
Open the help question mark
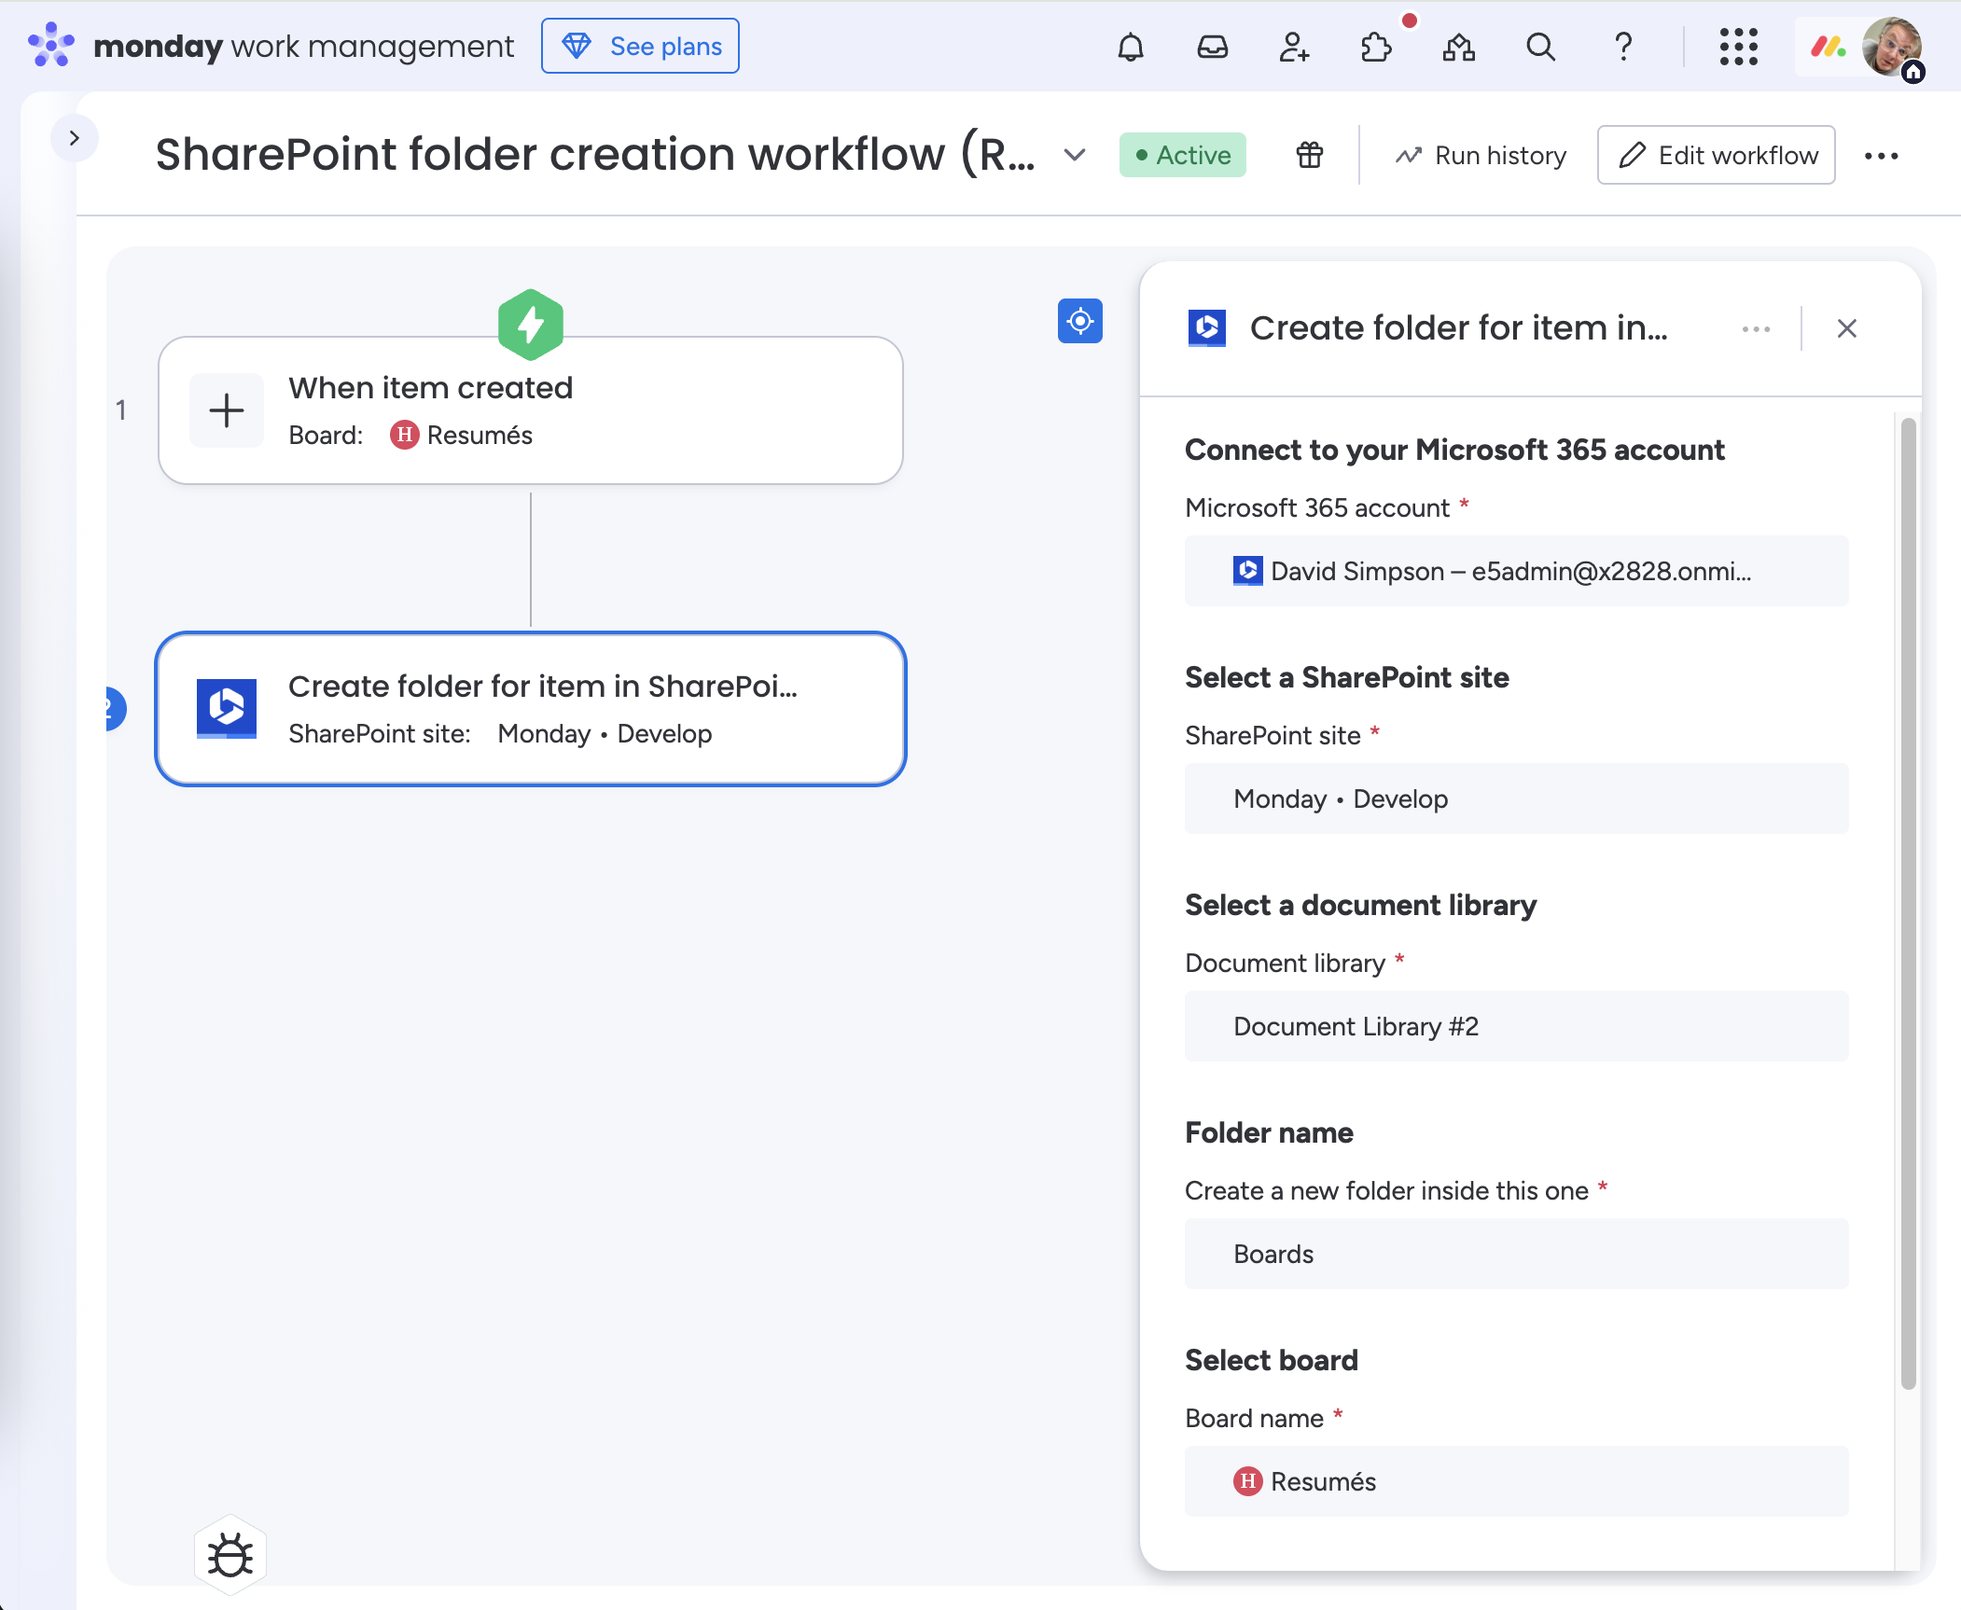[1623, 47]
